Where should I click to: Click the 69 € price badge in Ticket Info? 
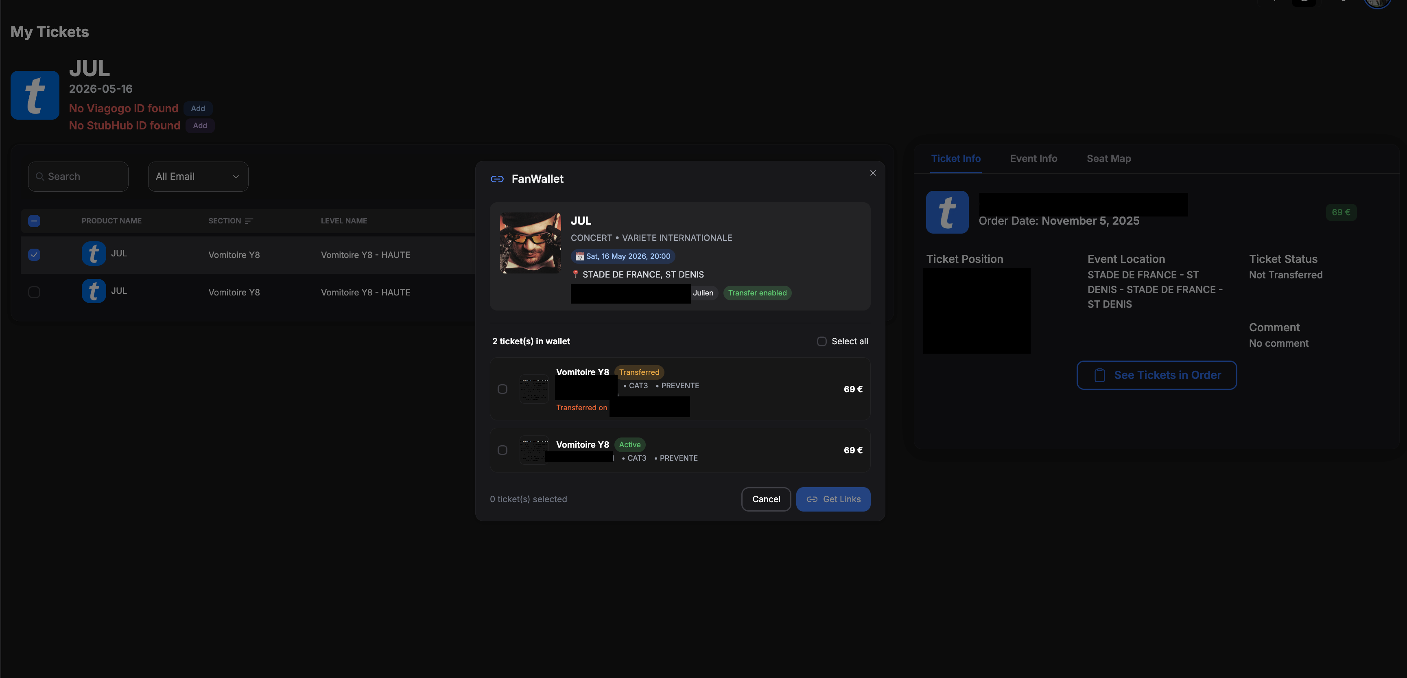pos(1341,212)
